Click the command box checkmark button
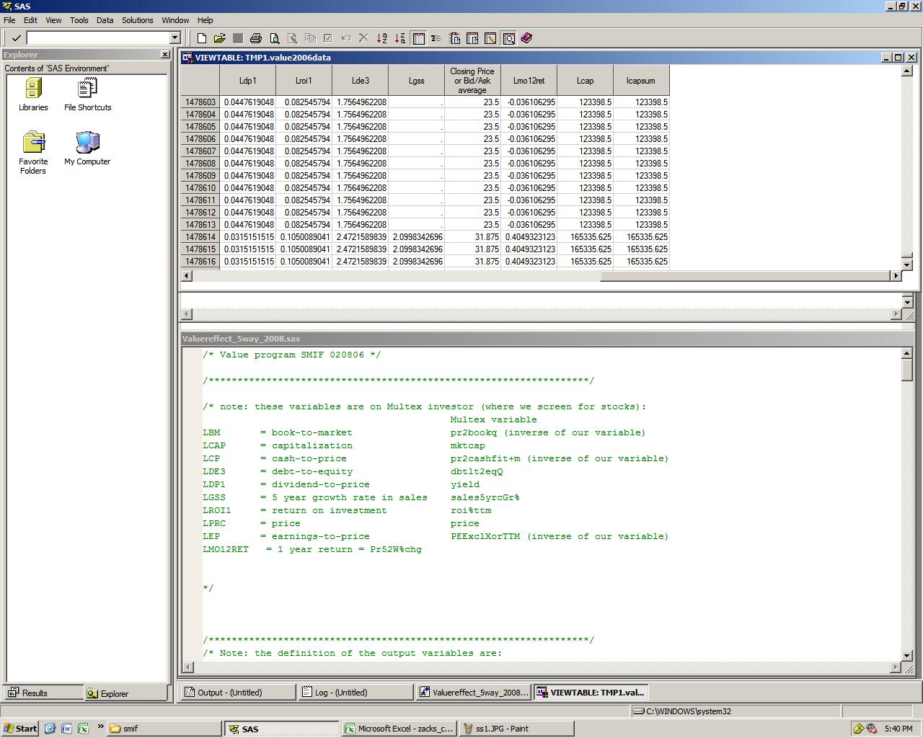Screen dimensions: 923x738 pos(16,38)
